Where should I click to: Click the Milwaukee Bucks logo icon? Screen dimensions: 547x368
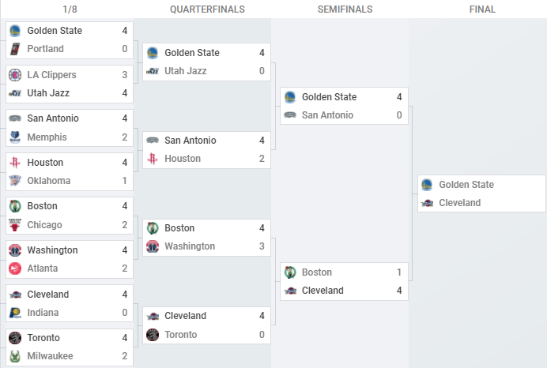pos(15,356)
